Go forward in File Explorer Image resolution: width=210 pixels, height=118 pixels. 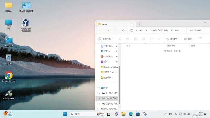(108, 30)
